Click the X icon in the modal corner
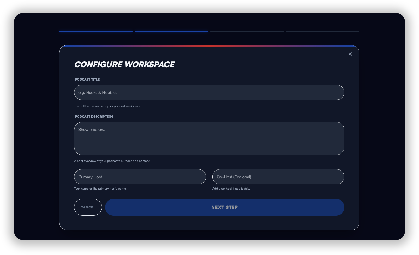Image resolution: width=419 pixels, height=255 pixels. 350,54
